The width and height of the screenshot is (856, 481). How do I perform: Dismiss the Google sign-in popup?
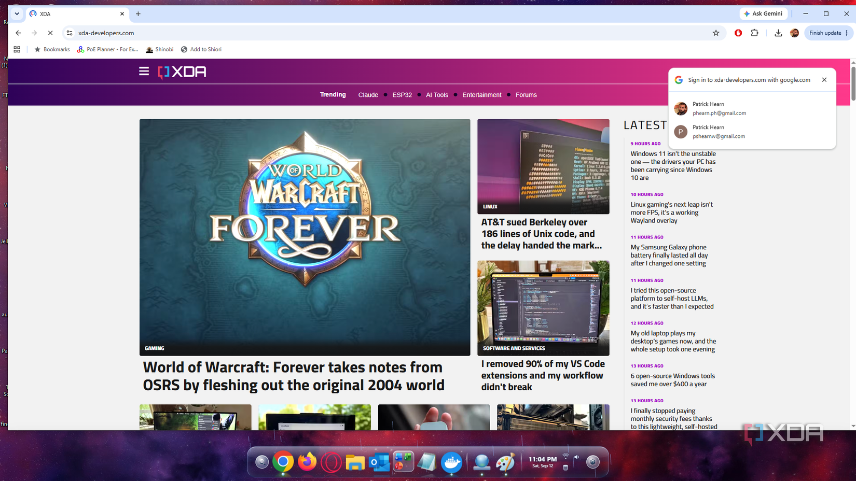click(x=824, y=80)
